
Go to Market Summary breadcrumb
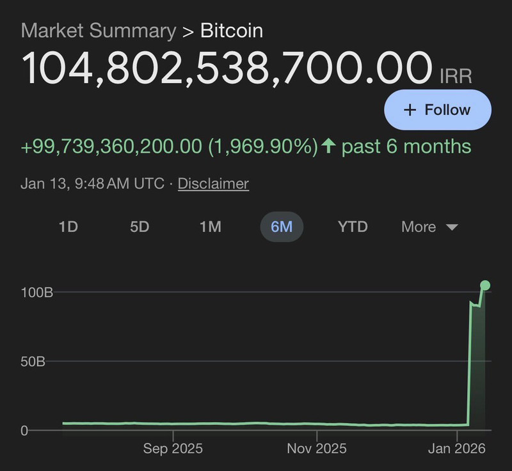(98, 30)
